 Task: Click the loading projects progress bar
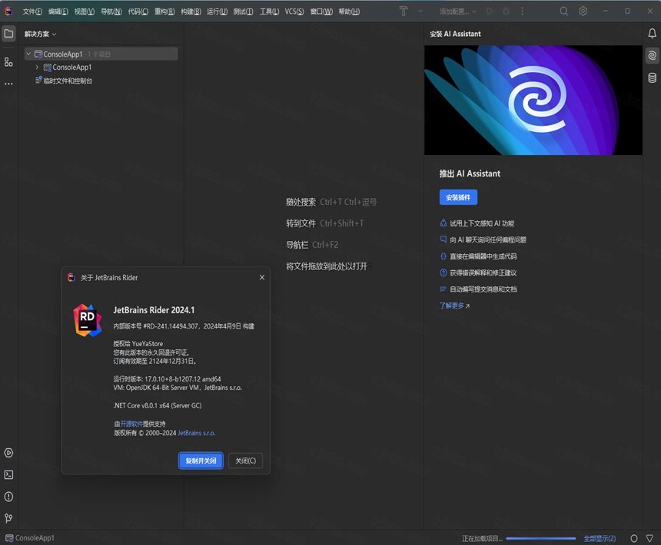(541, 538)
